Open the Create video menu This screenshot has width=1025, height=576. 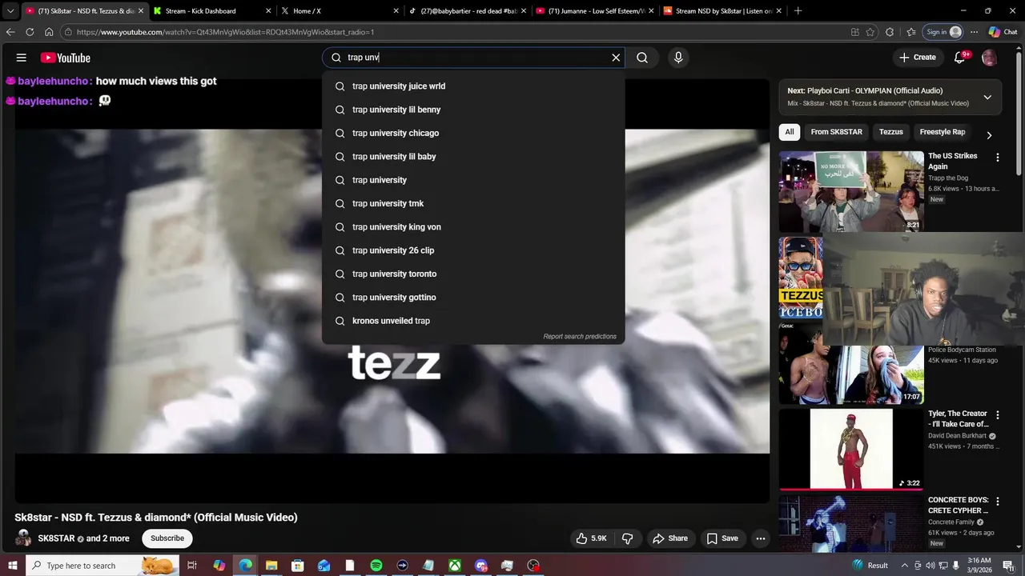click(918, 58)
